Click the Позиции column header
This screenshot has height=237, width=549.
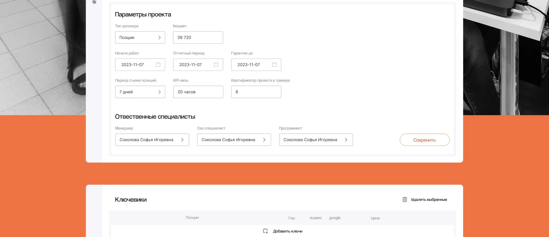[x=192, y=218]
